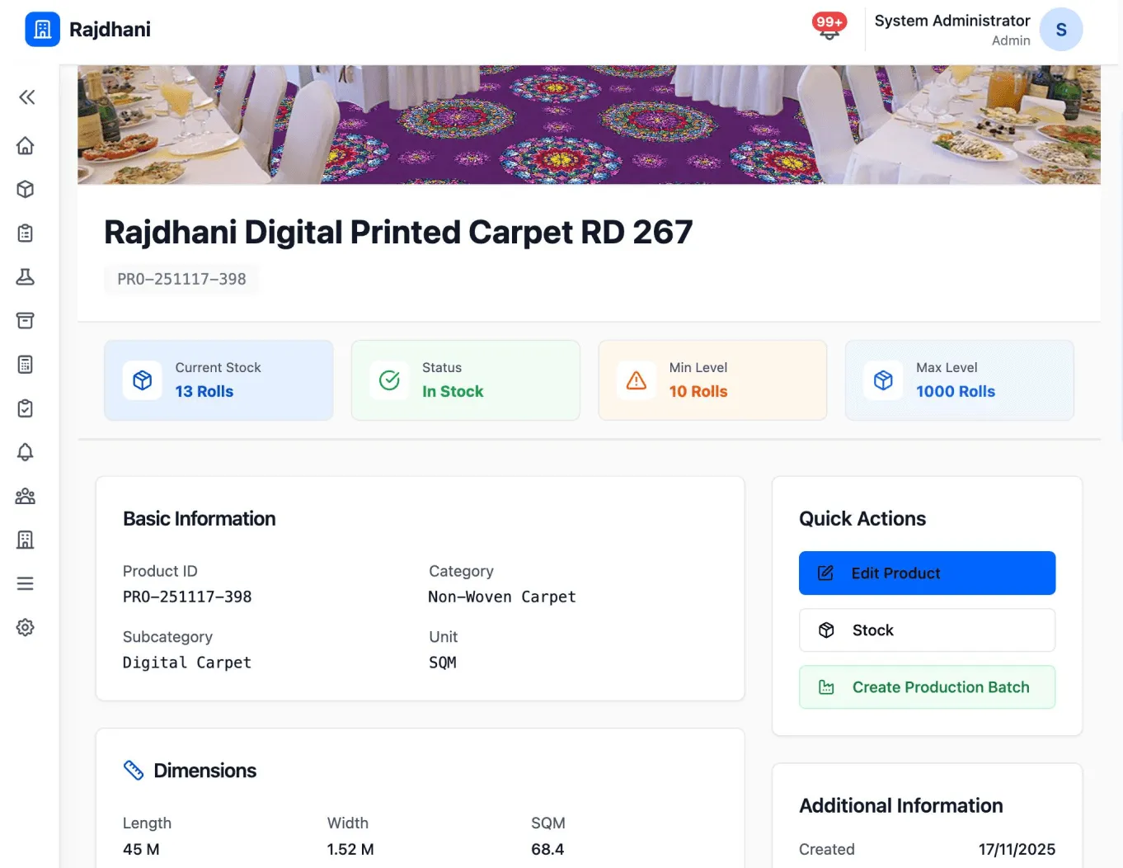The image size is (1123, 868).
Task: Collapse the sidebar with double-chevron icon
Action: (26, 97)
